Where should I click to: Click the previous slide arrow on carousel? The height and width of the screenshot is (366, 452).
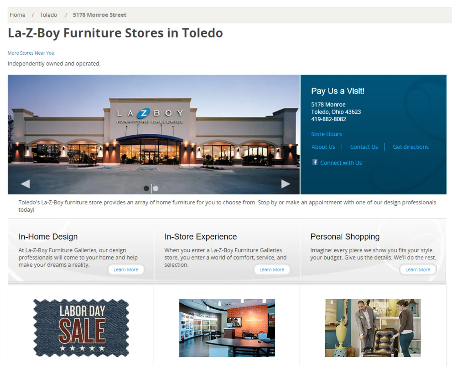[x=25, y=183]
